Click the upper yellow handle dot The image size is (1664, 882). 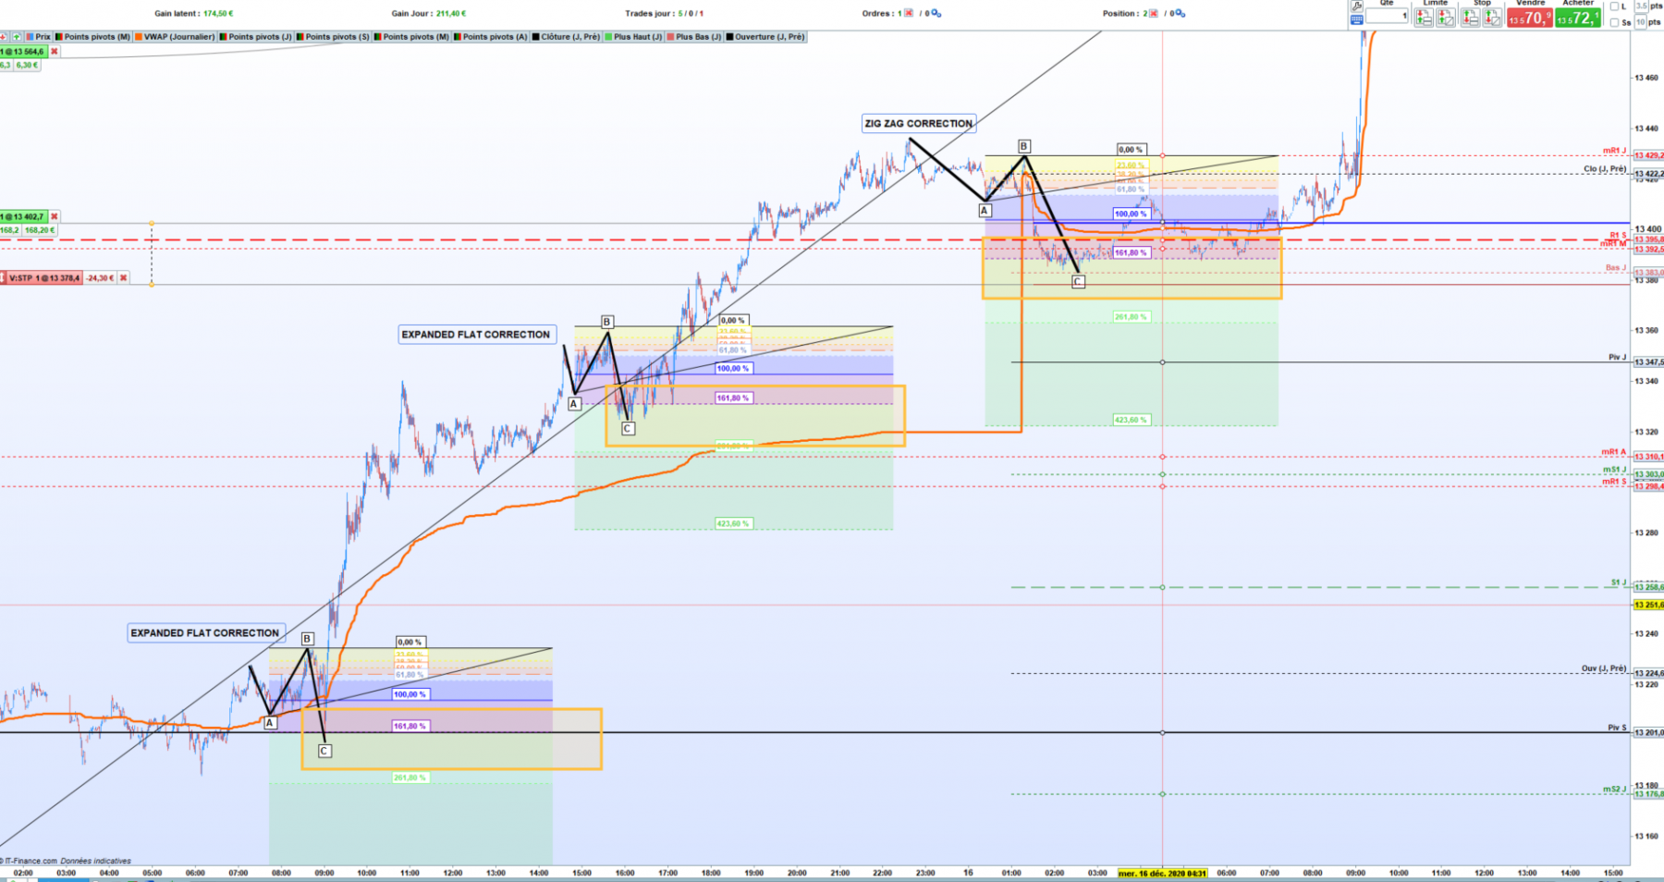point(152,223)
